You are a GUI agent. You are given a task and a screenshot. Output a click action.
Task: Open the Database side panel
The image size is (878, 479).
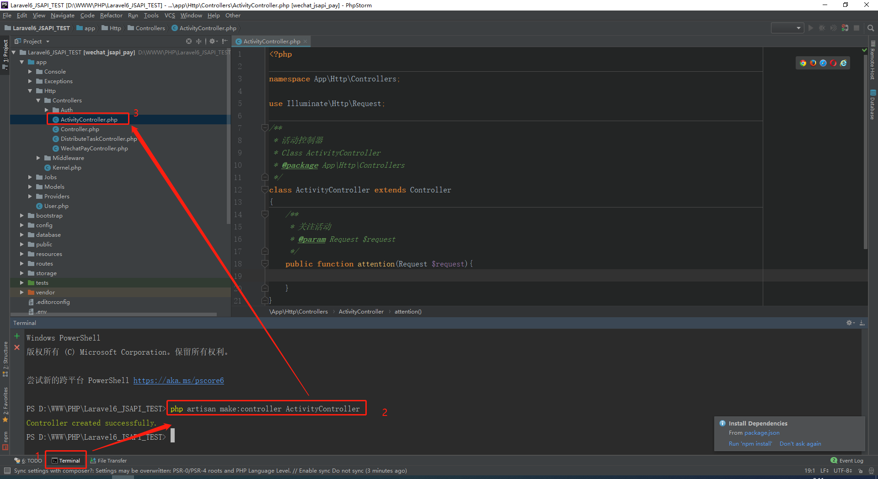coord(873,105)
